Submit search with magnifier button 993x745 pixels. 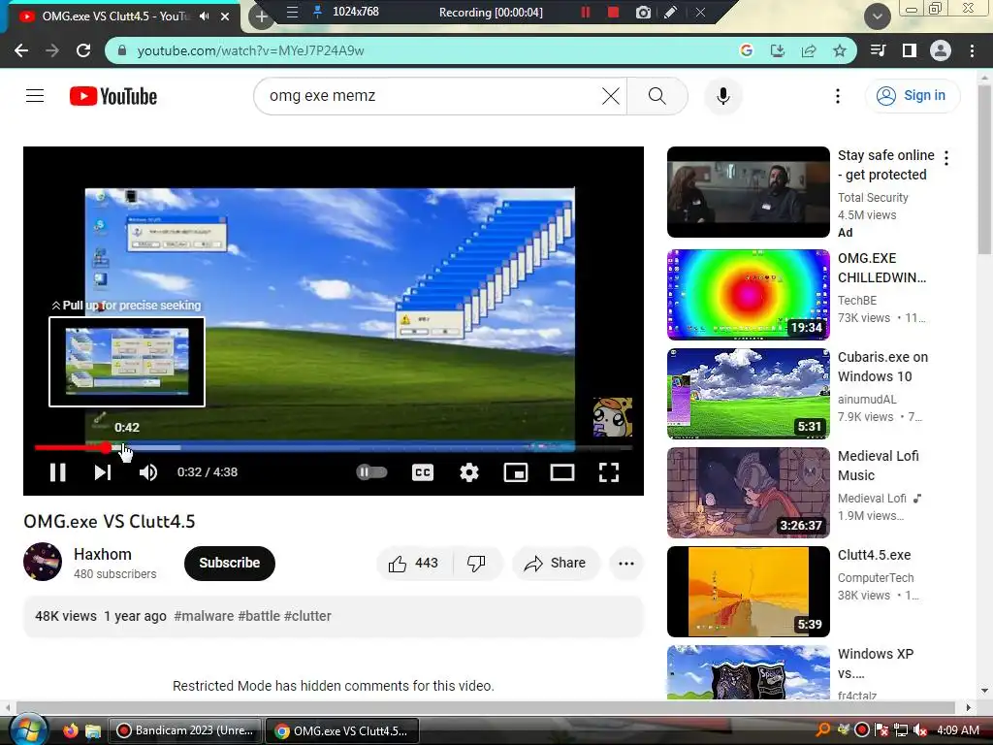click(x=657, y=96)
